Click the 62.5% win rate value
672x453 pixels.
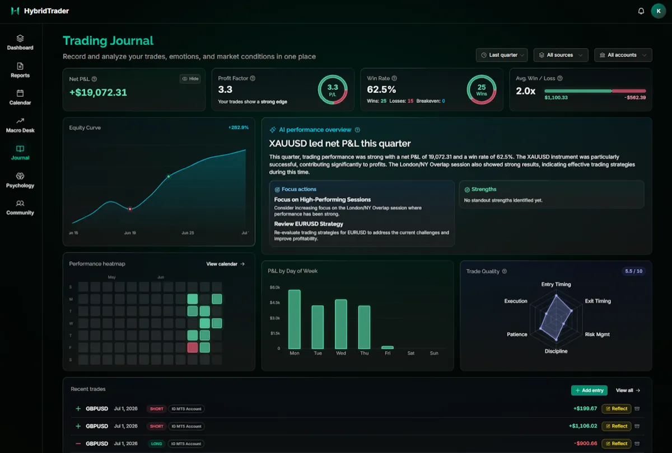(x=381, y=89)
